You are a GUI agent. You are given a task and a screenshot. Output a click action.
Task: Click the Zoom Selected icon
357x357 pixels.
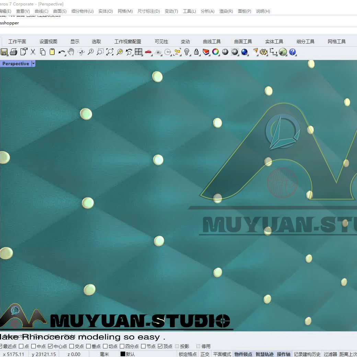[119, 52]
